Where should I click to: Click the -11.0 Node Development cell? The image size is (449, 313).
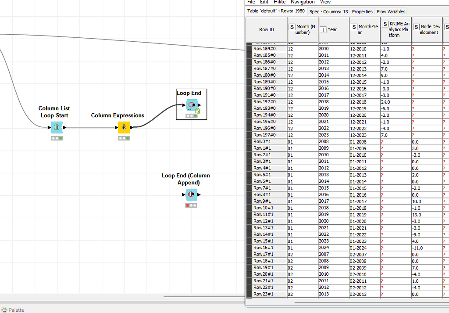pyautogui.click(x=427, y=248)
